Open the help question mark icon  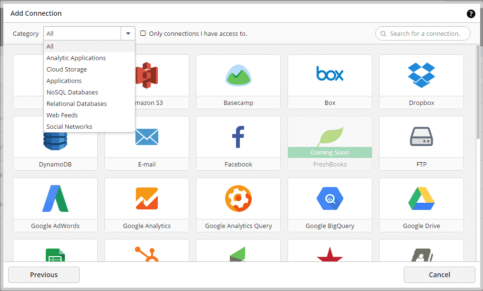click(471, 14)
